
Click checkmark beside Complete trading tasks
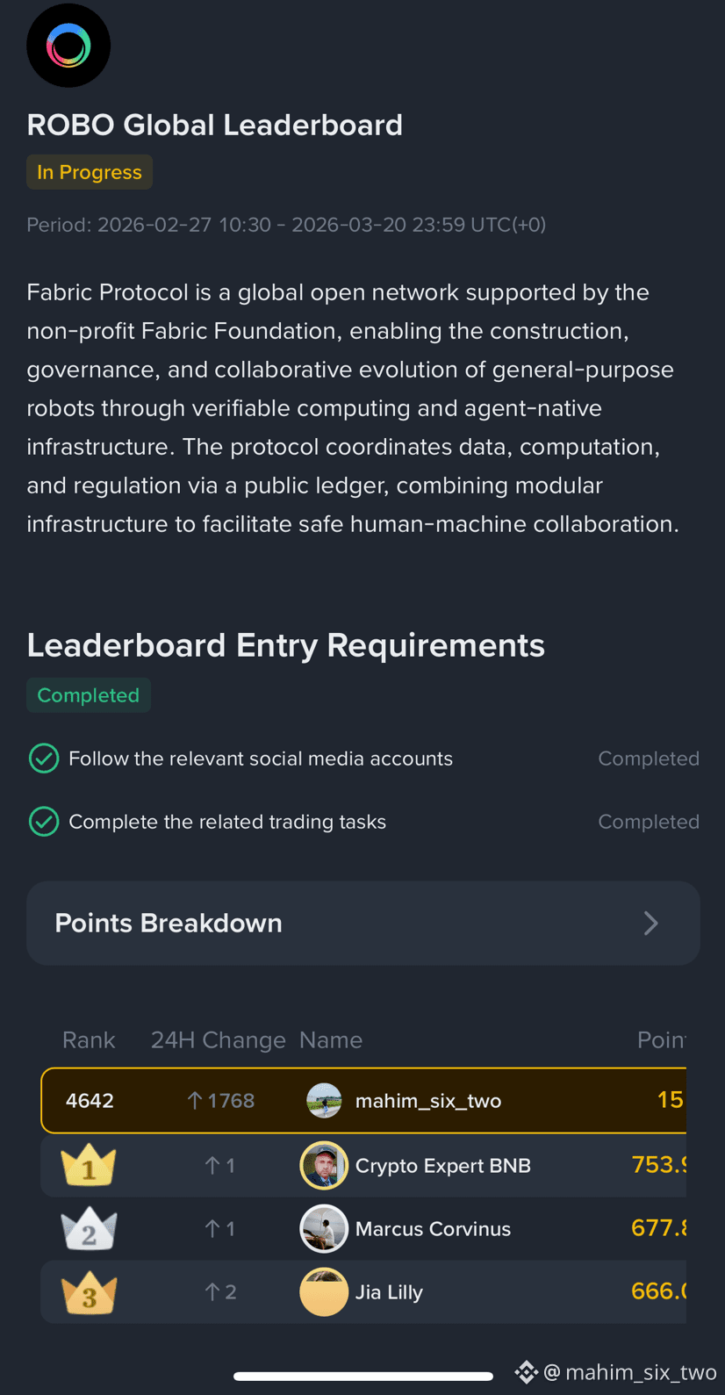(44, 821)
